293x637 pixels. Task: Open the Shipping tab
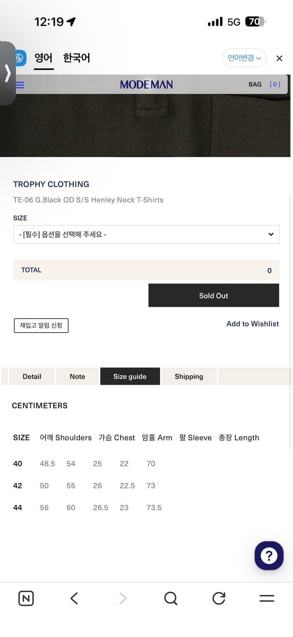pos(189,376)
